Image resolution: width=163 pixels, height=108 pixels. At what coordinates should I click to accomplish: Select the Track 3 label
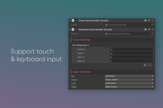(x=81, y=61)
